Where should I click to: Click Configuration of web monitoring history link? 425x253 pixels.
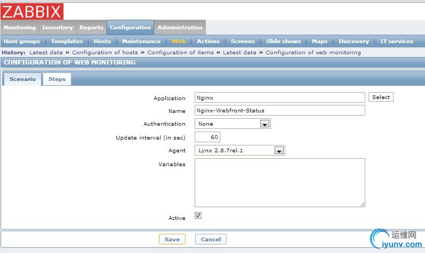(313, 53)
